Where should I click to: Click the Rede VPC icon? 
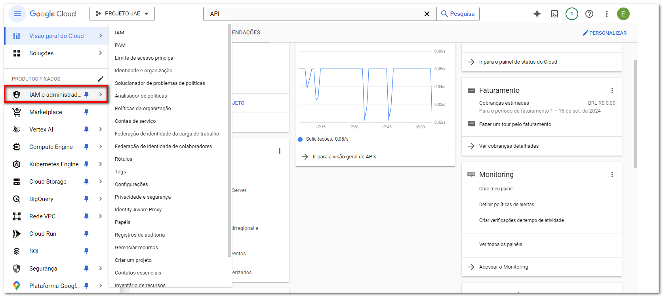[x=17, y=216]
